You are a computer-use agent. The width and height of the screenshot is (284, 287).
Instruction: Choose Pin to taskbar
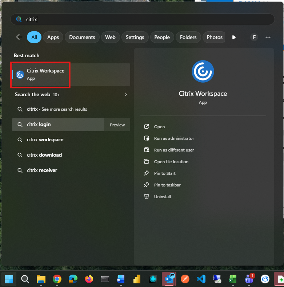(162, 185)
